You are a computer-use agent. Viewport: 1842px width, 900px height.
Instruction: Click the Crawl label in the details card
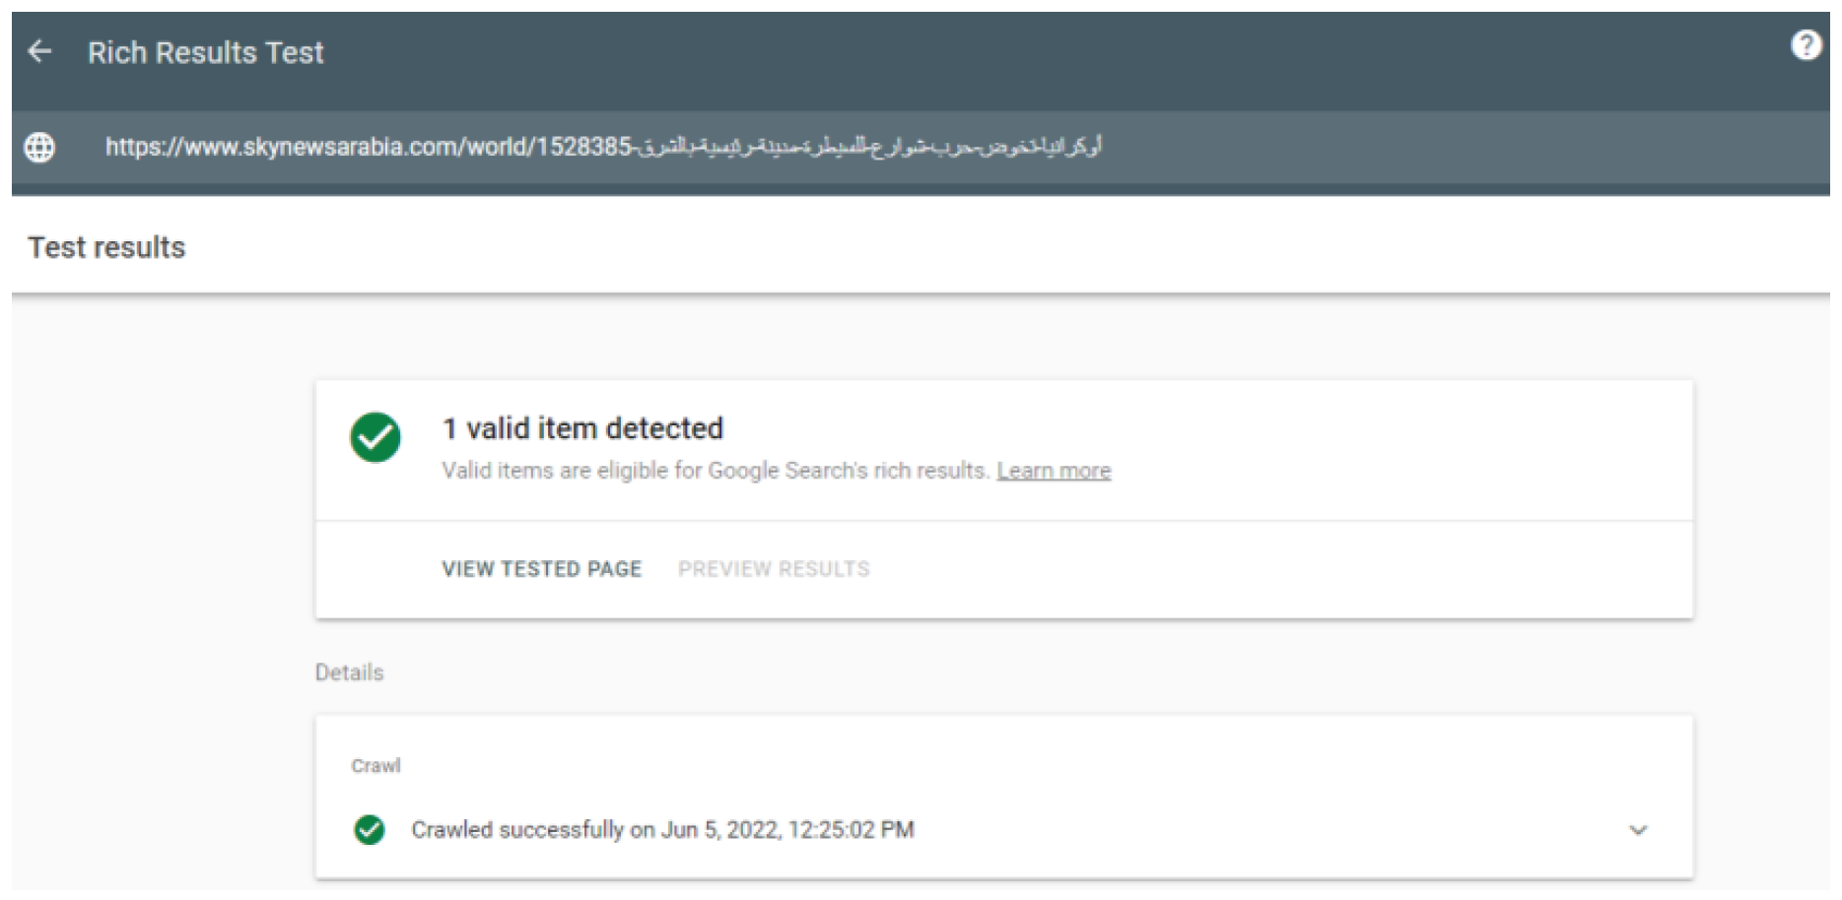point(375,766)
